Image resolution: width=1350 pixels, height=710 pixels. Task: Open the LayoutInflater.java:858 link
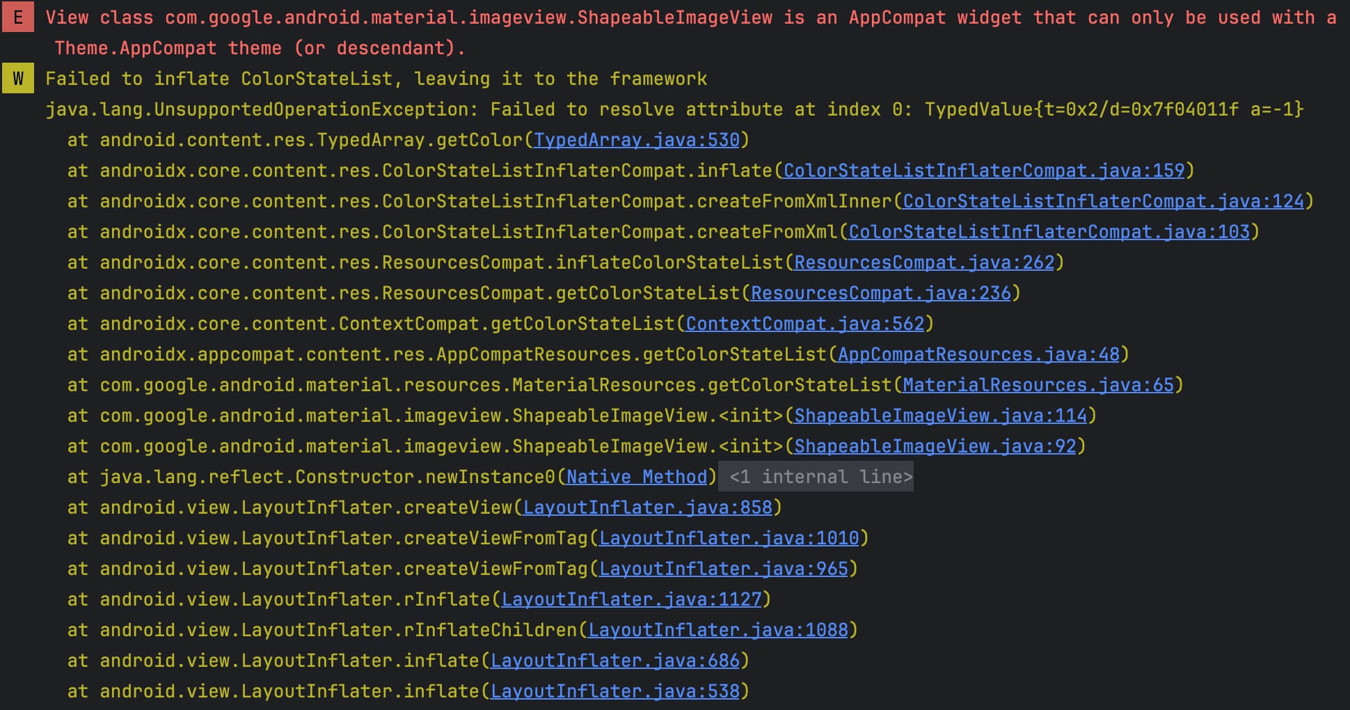click(x=647, y=507)
